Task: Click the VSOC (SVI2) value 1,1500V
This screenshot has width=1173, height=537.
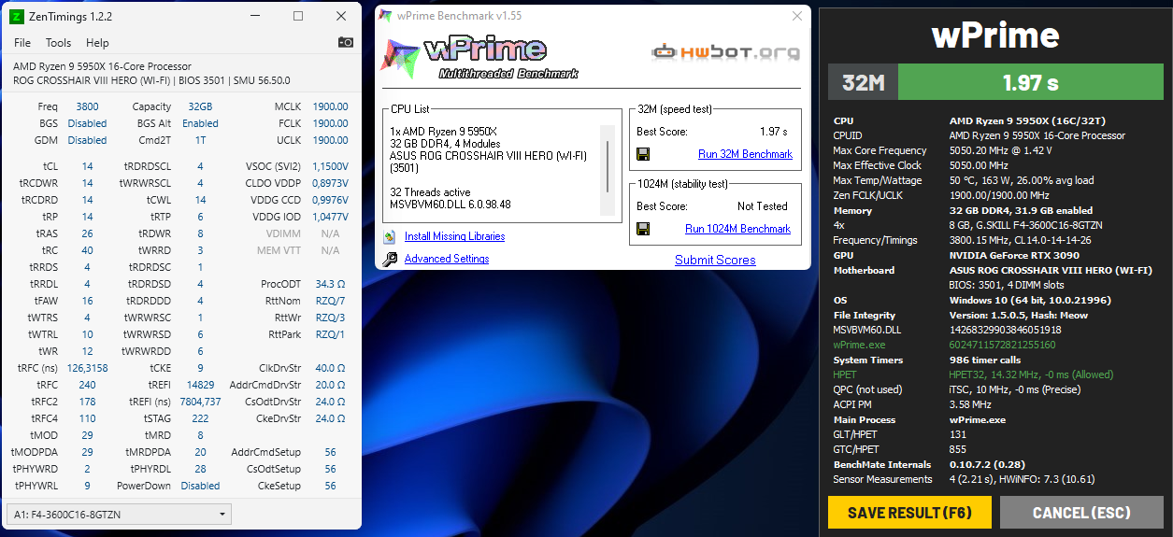Action: (330, 166)
